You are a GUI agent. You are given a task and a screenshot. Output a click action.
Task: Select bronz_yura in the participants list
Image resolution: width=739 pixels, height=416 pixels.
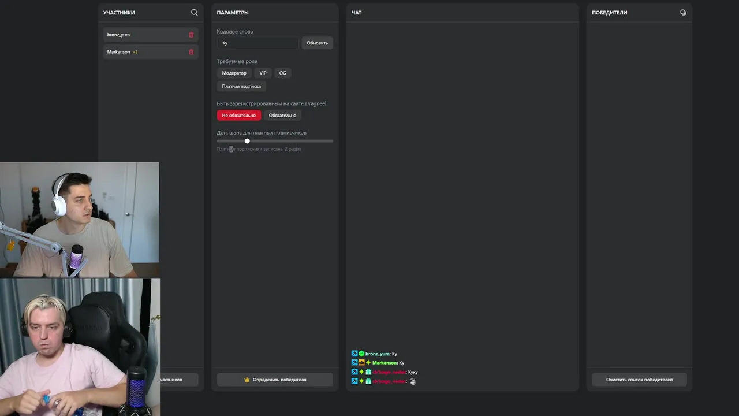point(151,35)
